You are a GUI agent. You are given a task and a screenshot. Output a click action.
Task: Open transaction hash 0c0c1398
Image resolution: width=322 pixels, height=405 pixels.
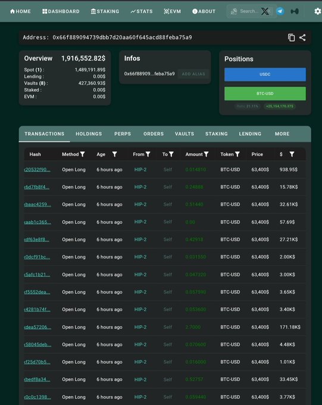tap(37, 397)
